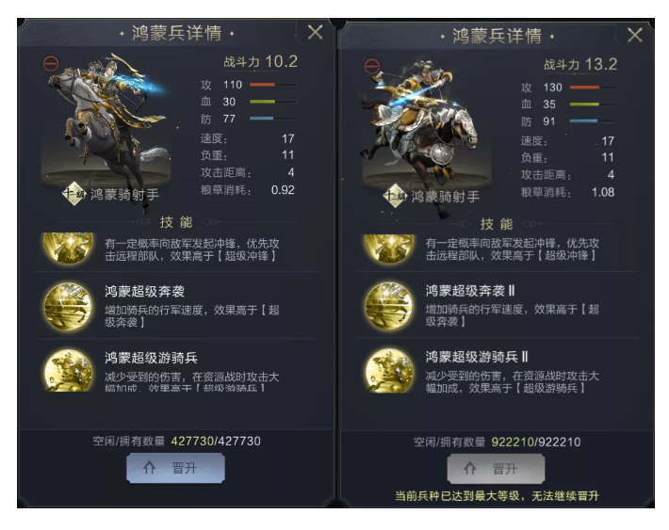Tap the charge skill icon in the left panel
The image size is (669, 530).
(68, 248)
